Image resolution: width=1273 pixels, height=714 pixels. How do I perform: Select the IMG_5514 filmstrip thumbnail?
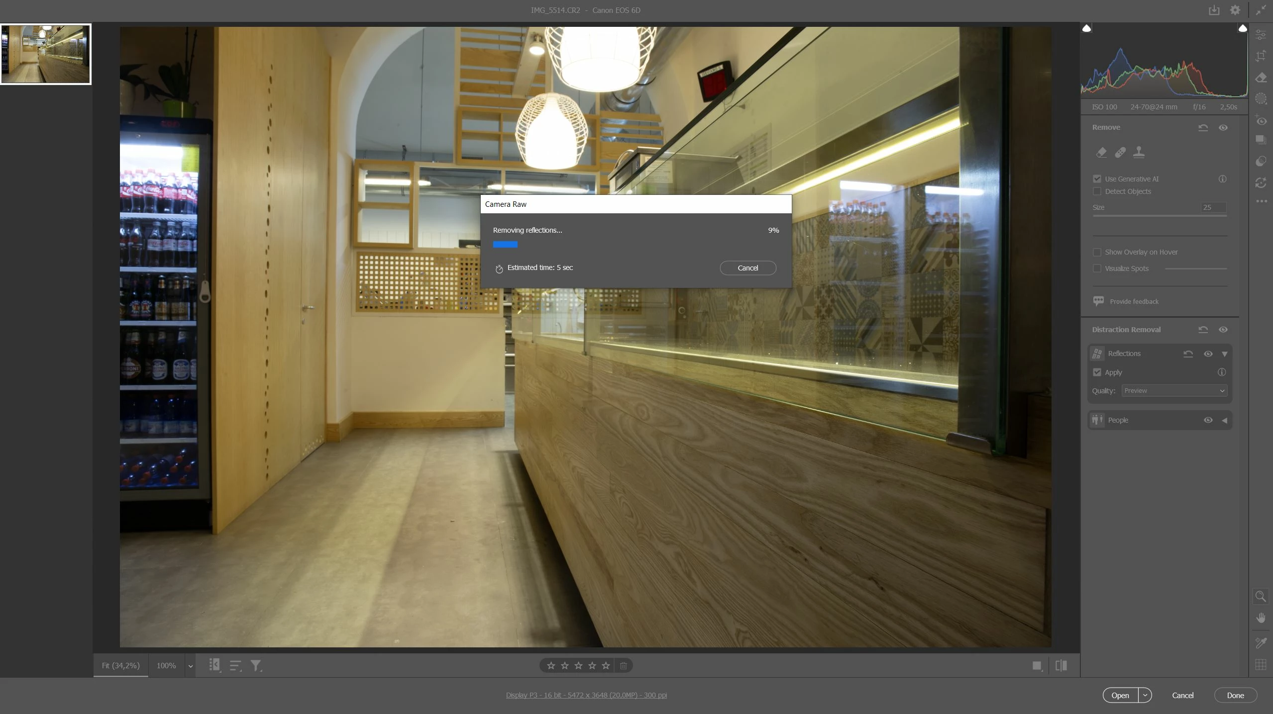(x=45, y=54)
